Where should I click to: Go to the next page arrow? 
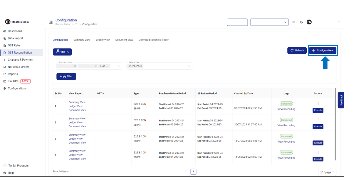200,172
